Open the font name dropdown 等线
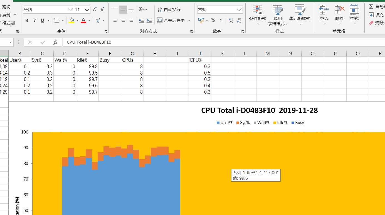Image resolution: width=385 pixels, height=215 pixels. [x=71, y=10]
